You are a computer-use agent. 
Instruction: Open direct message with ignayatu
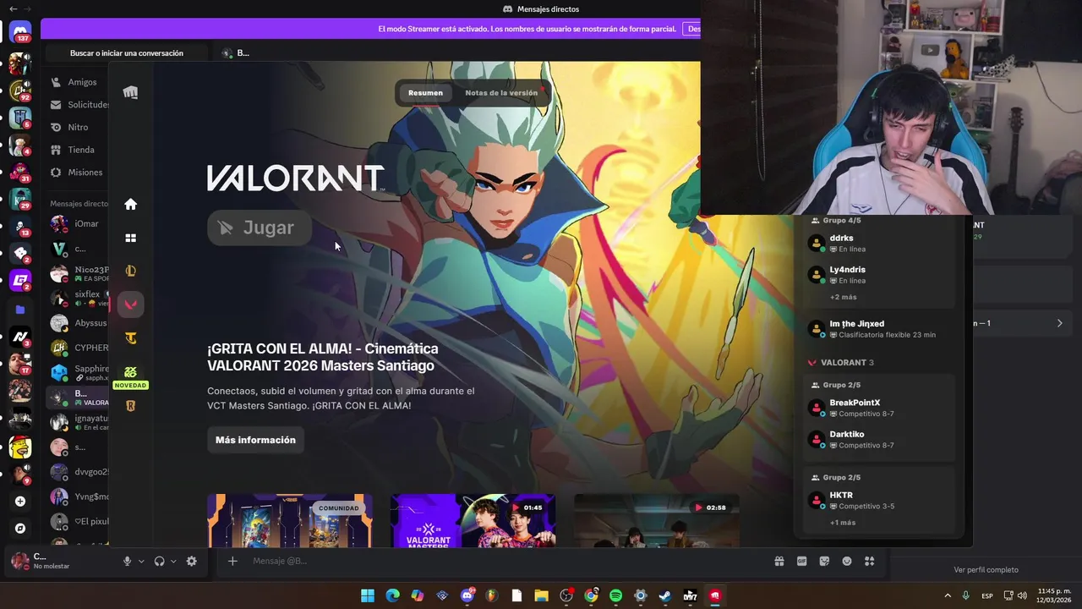[x=78, y=422]
